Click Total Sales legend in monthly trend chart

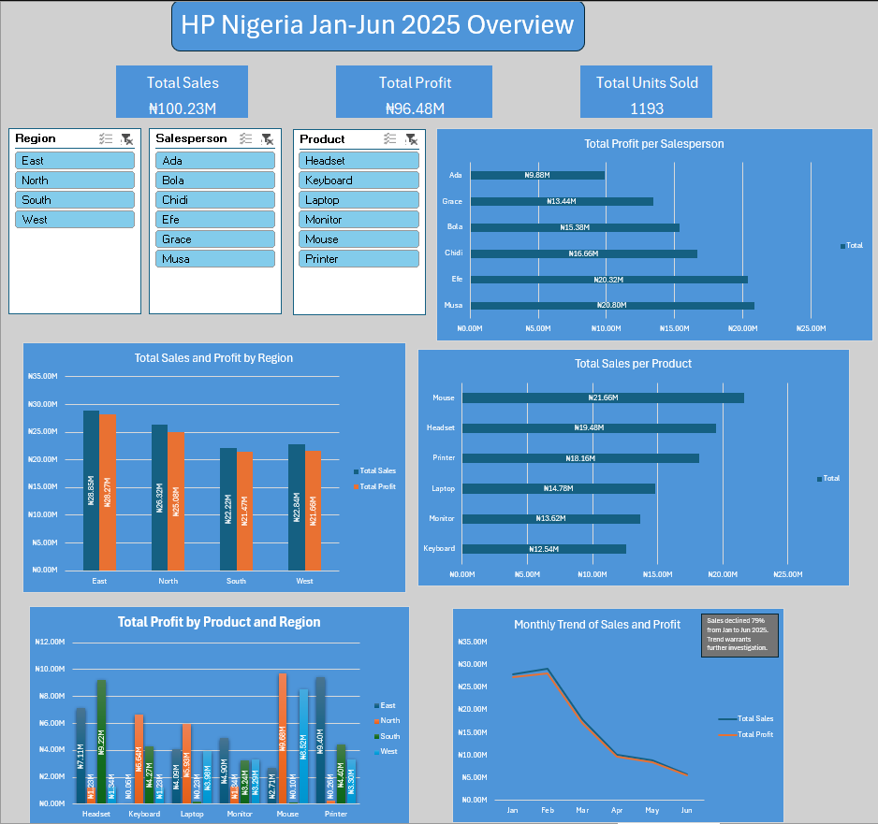click(x=746, y=719)
